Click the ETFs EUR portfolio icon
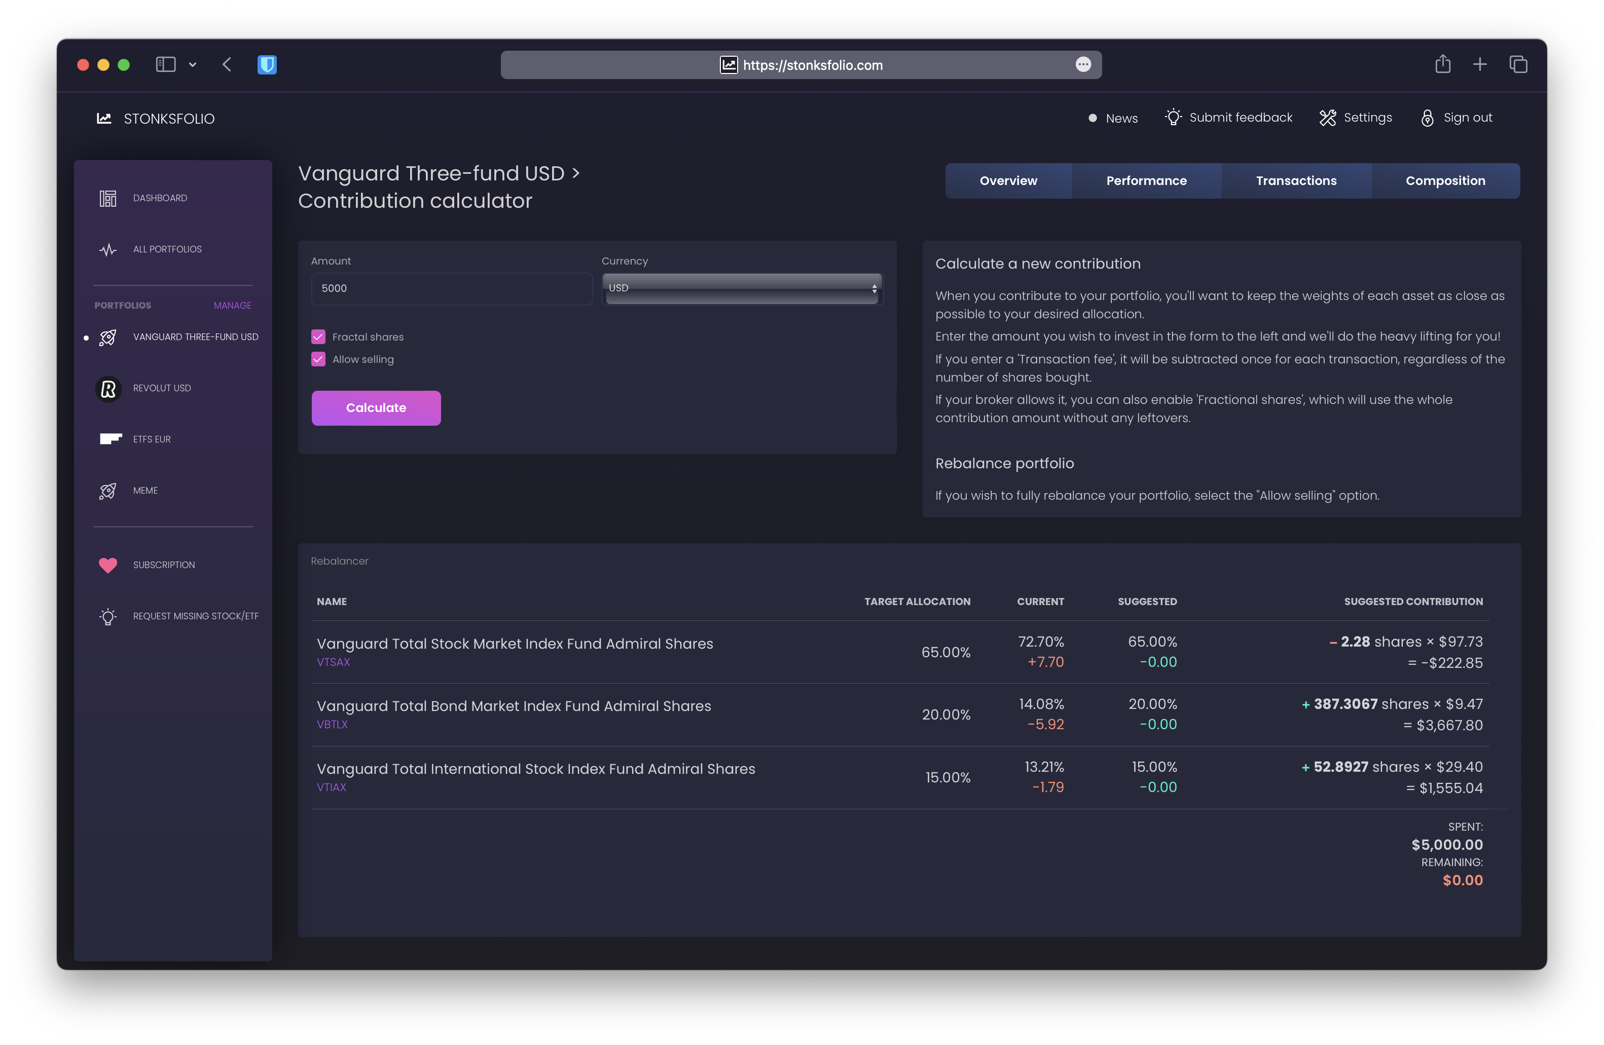The height and width of the screenshot is (1045, 1604). point(111,439)
